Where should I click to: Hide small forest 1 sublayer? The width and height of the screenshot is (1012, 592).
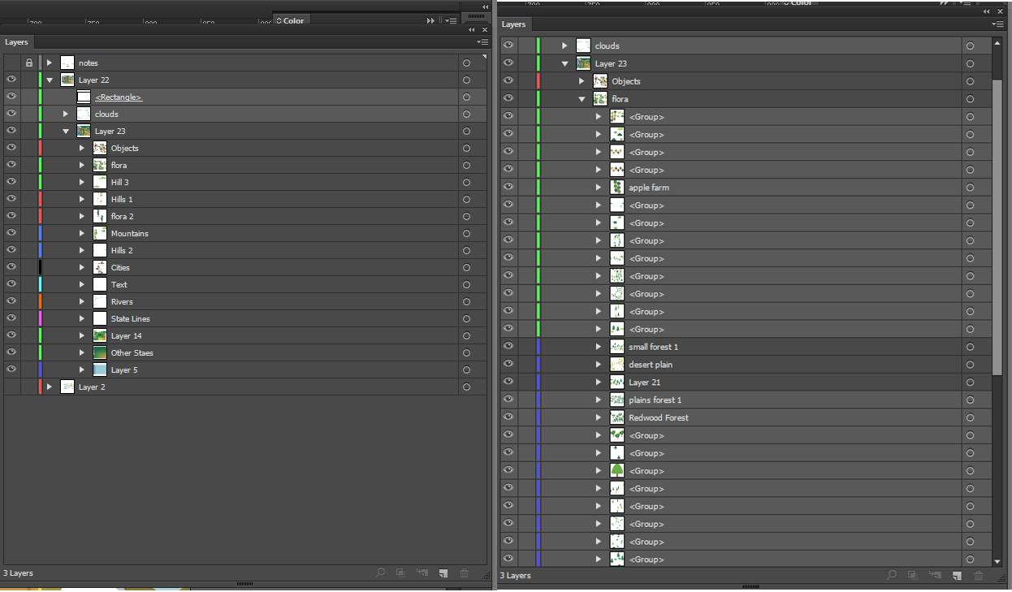508,347
